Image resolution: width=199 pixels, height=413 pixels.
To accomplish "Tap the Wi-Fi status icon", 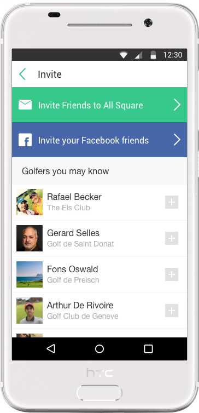I will (x=124, y=55).
